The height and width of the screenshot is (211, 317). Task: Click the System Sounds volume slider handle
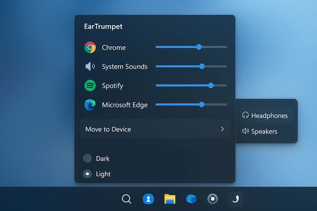tap(202, 66)
